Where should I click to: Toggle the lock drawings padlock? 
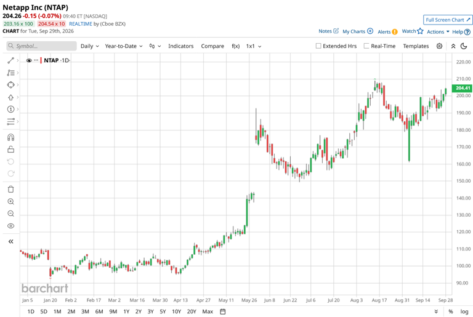click(10, 150)
